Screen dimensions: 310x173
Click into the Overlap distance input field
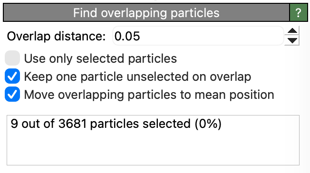198,36
